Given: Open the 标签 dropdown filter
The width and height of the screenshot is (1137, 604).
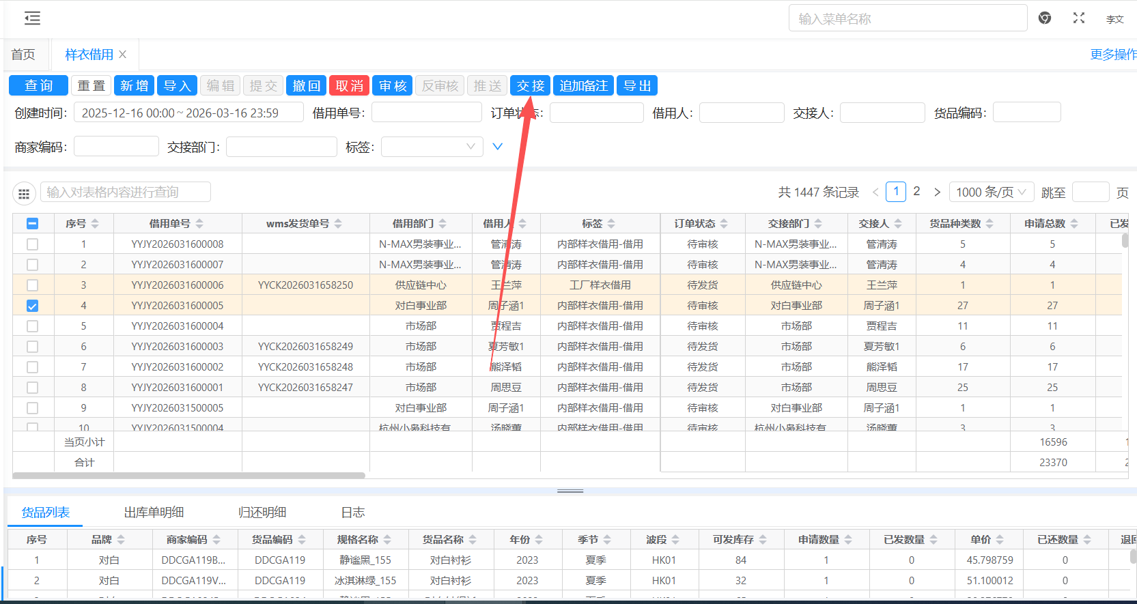Looking at the screenshot, I should pos(432,147).
